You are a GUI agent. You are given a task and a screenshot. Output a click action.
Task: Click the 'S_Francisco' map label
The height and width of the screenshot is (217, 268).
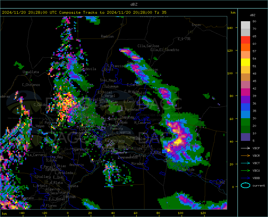click(x=117, y=66)
